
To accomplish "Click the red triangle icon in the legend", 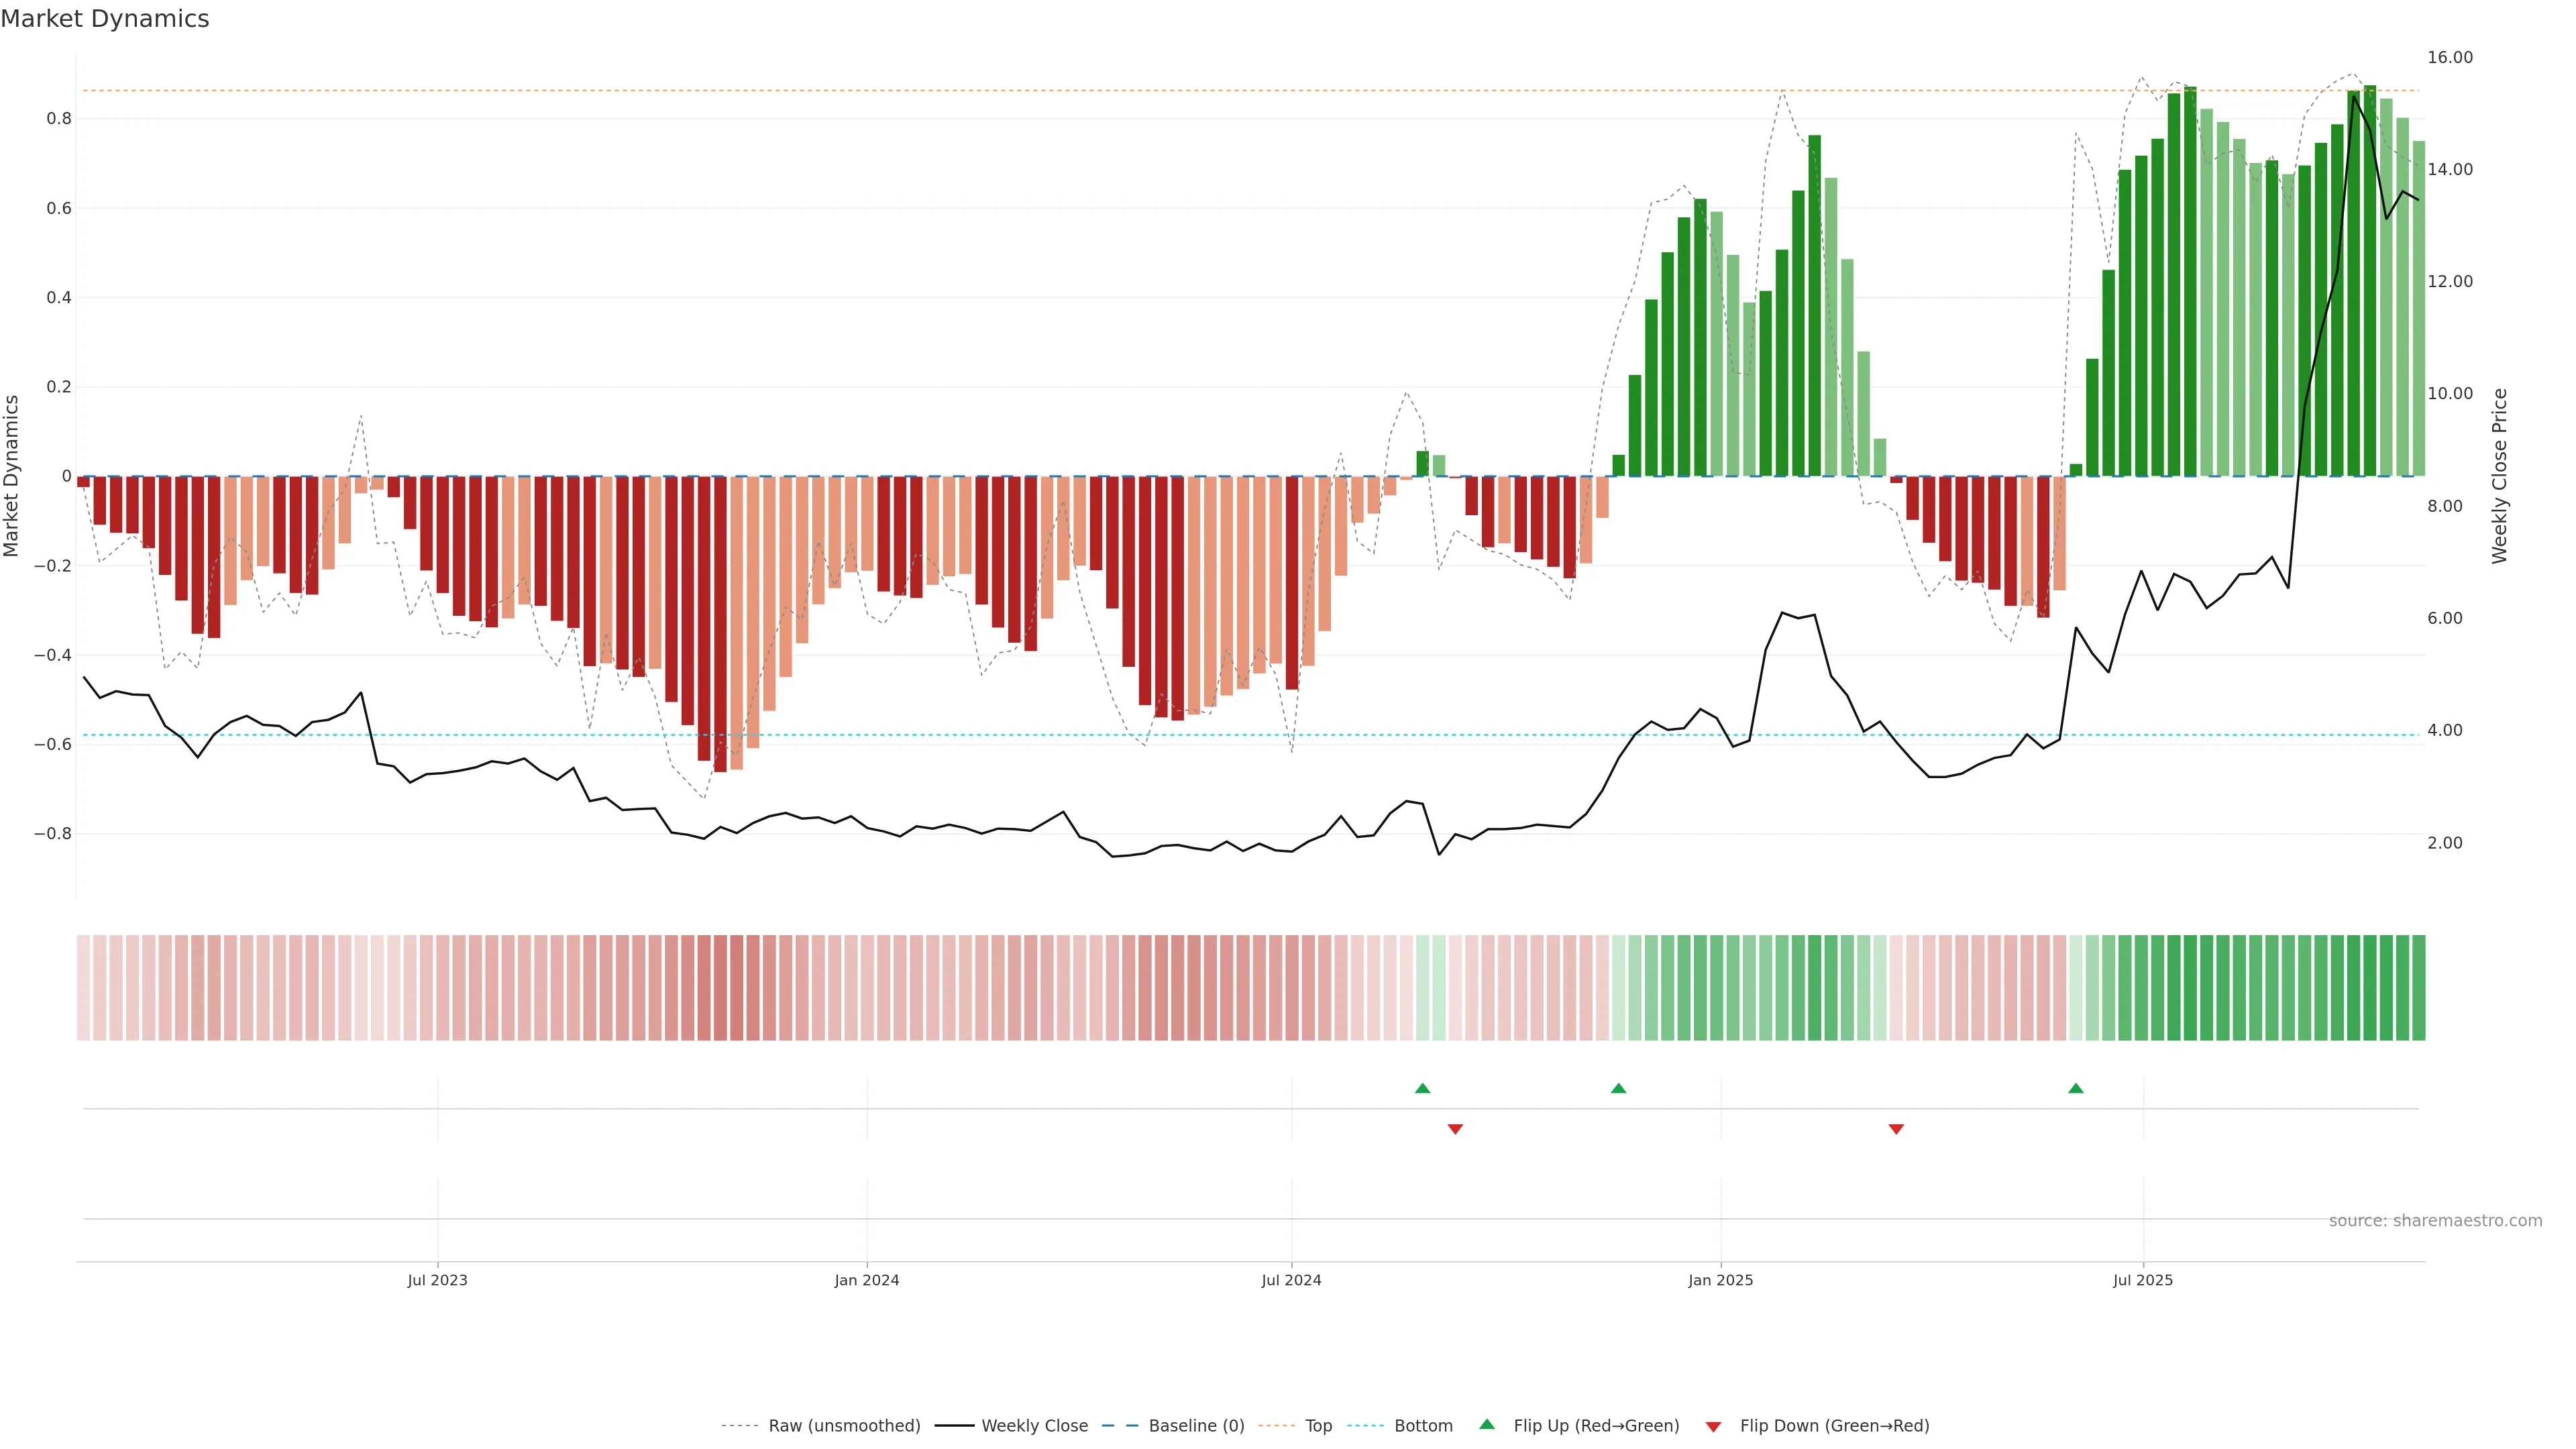I will (x=1713, y=1427).
